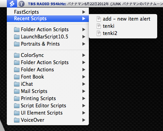Click folder icon next to Printing Scripts
The width and height of the screenshot is (163, 131).
17,98
